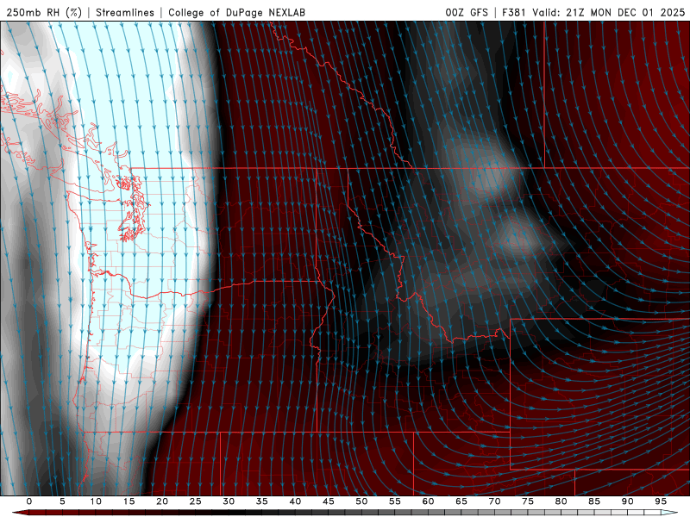The height and width of the screenshot is (517, 690).
Task: Select the "95" value on the legend
Action: pos(661,501)
